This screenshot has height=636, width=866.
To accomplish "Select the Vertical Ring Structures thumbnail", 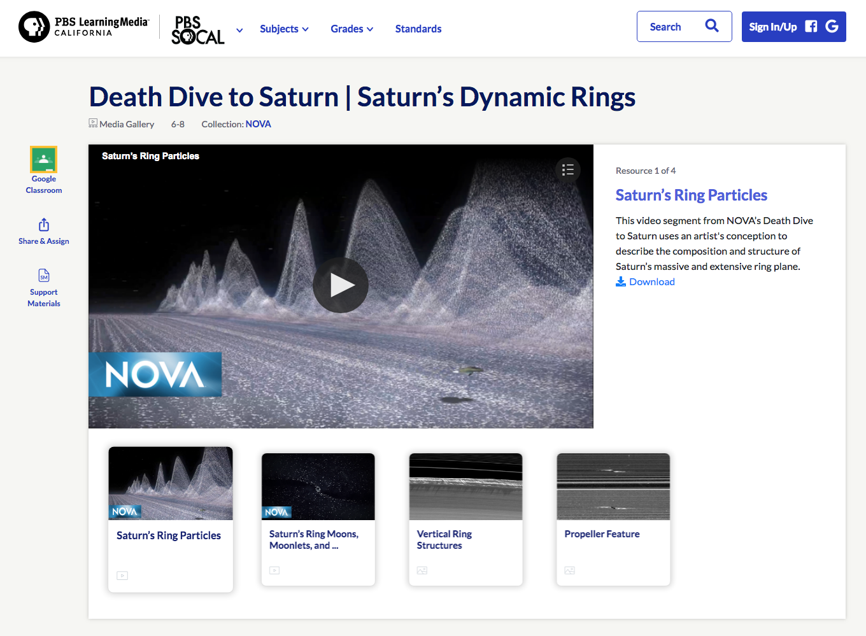I will (x=465, y=486).
